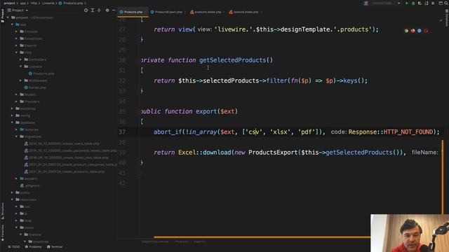Click the Collapse All icon in Project panel
This screenshot has height=252, width=449.
pyautogui.click(x=99, y=10)
